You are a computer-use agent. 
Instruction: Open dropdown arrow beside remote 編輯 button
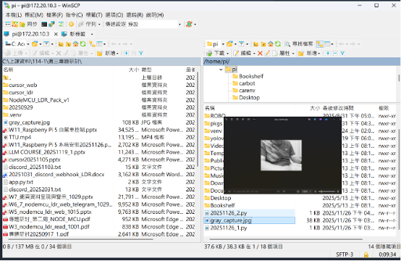tap(254, 53)
